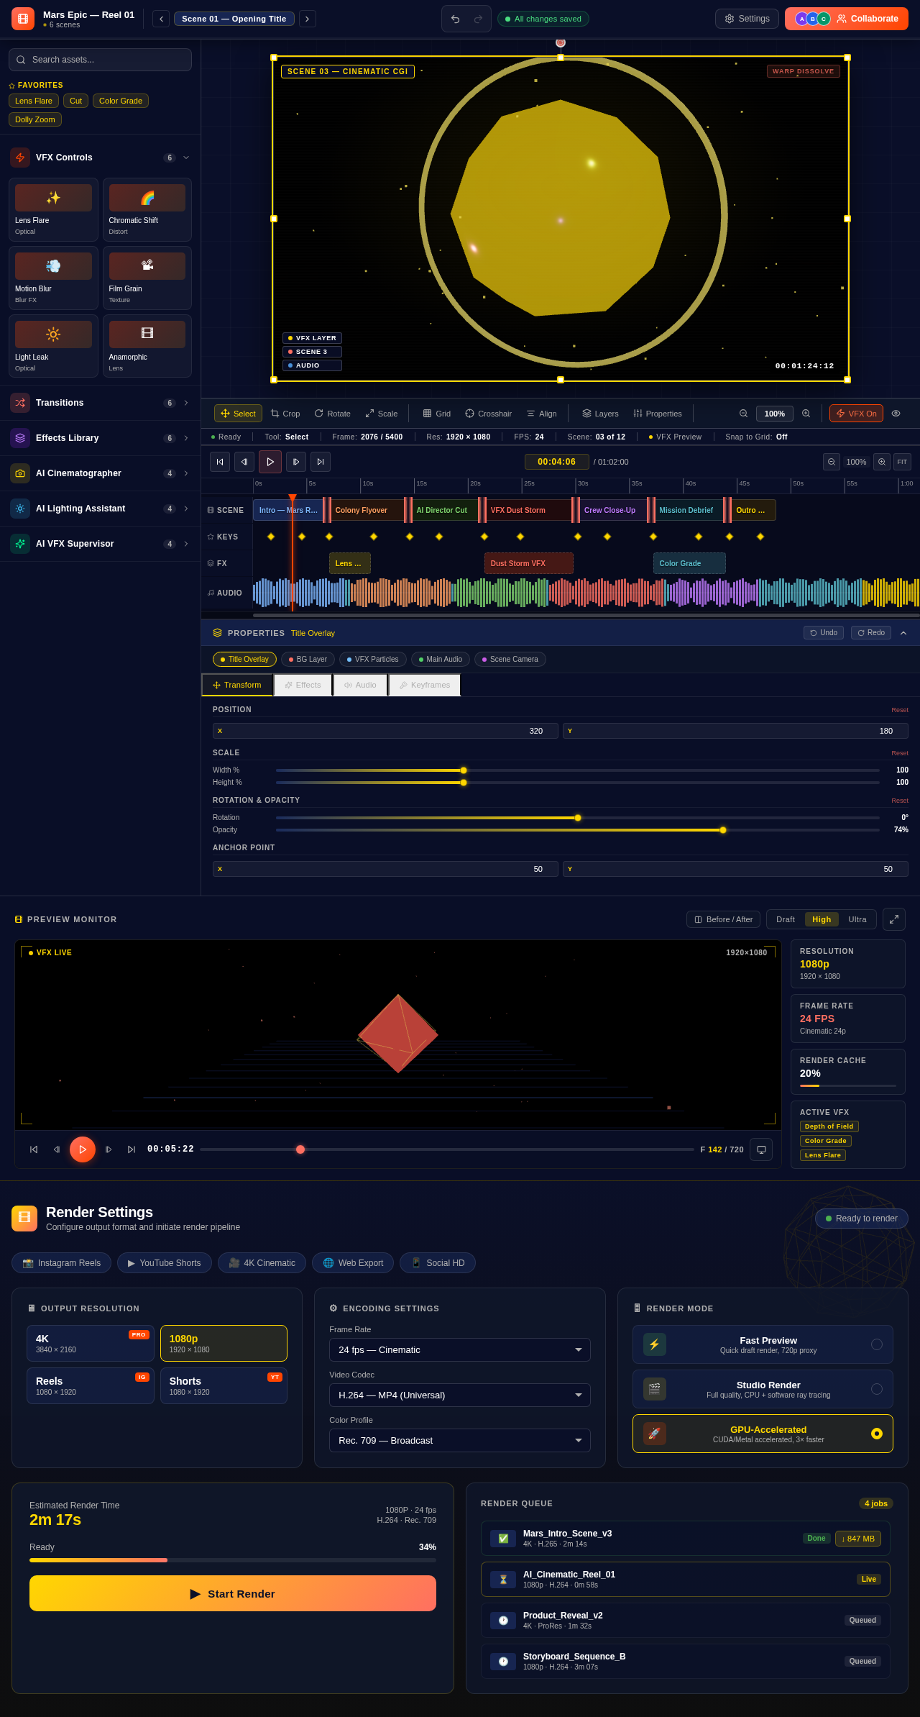The image size is (920, 1717).
Task: Expand the AI Cinematographer section
Action: point(100,473)
